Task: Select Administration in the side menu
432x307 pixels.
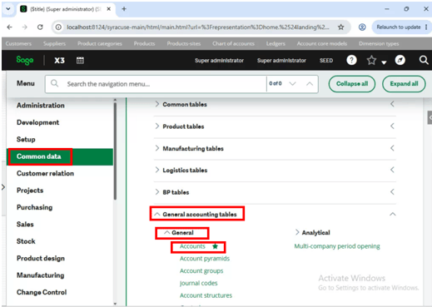Action: (x=41, y=106)
